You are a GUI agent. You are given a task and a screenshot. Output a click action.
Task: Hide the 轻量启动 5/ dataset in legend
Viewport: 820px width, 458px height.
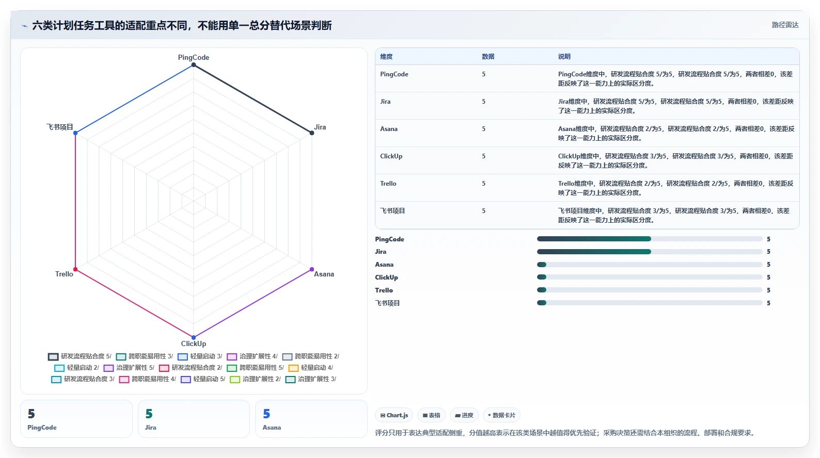coord(203,379)
